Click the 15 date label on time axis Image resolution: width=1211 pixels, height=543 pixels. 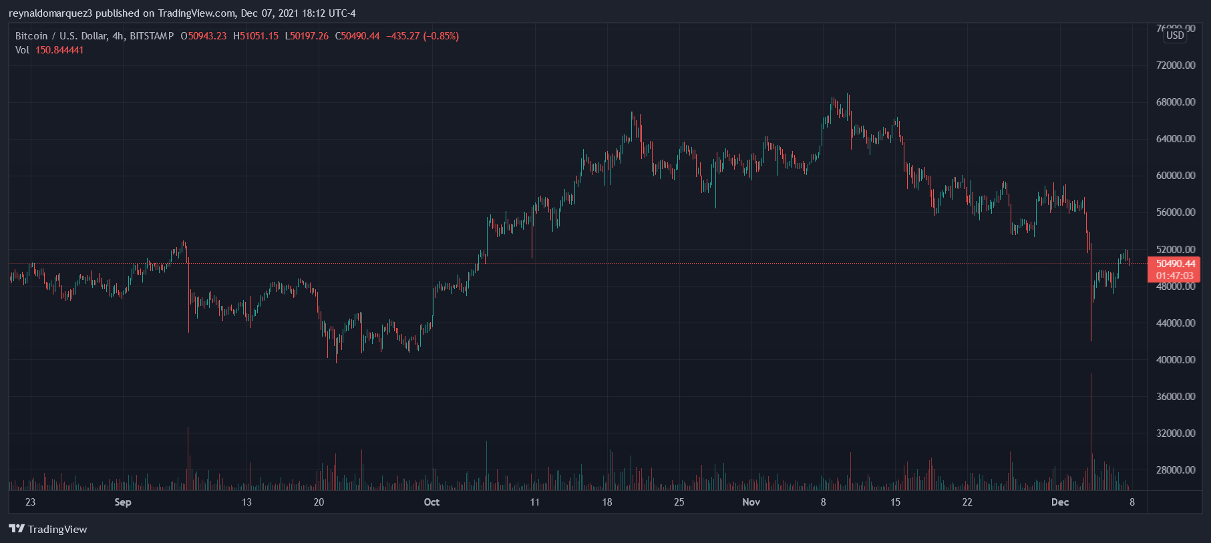pyautogui.click(x=895, y=502)
